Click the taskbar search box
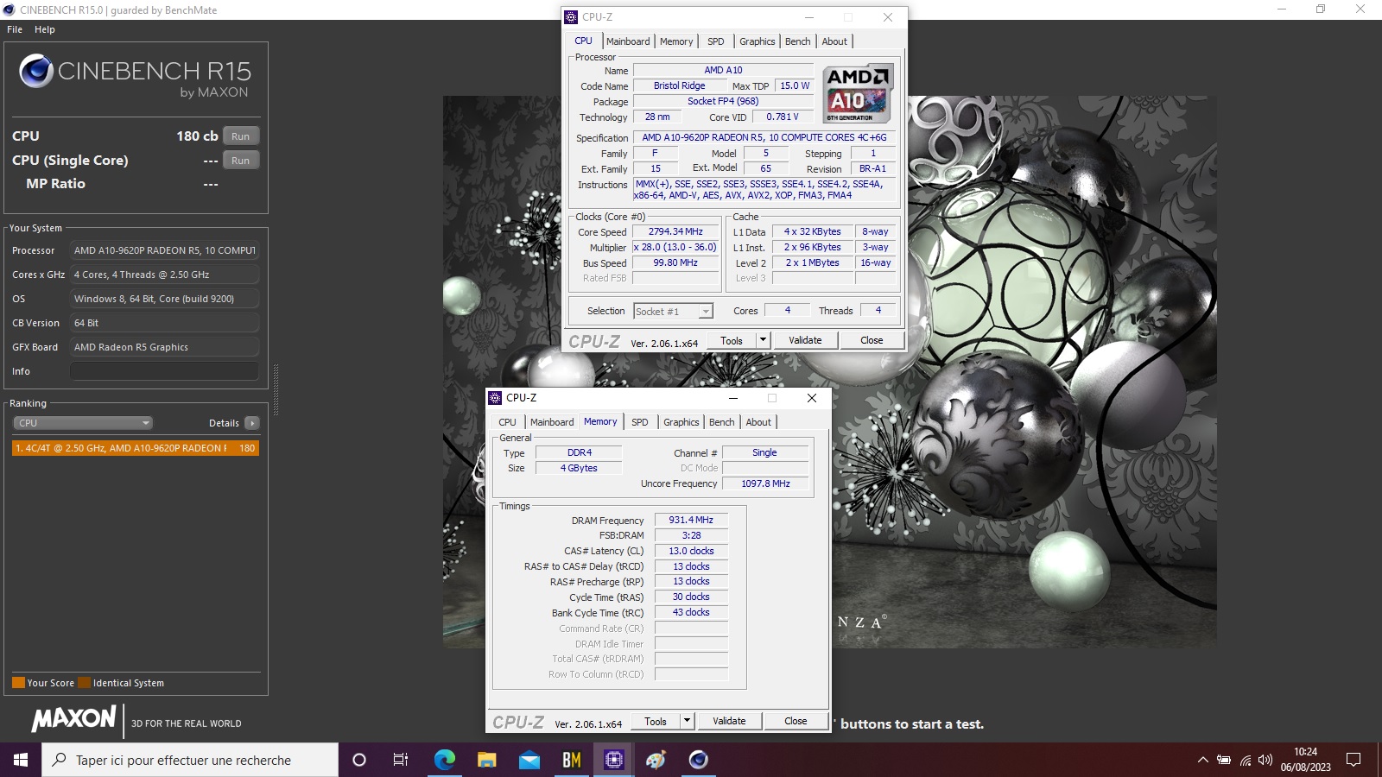Viewport: 1382px width, 777px height. pos(190,760)
